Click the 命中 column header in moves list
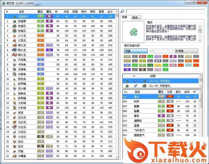 [187, 92]
